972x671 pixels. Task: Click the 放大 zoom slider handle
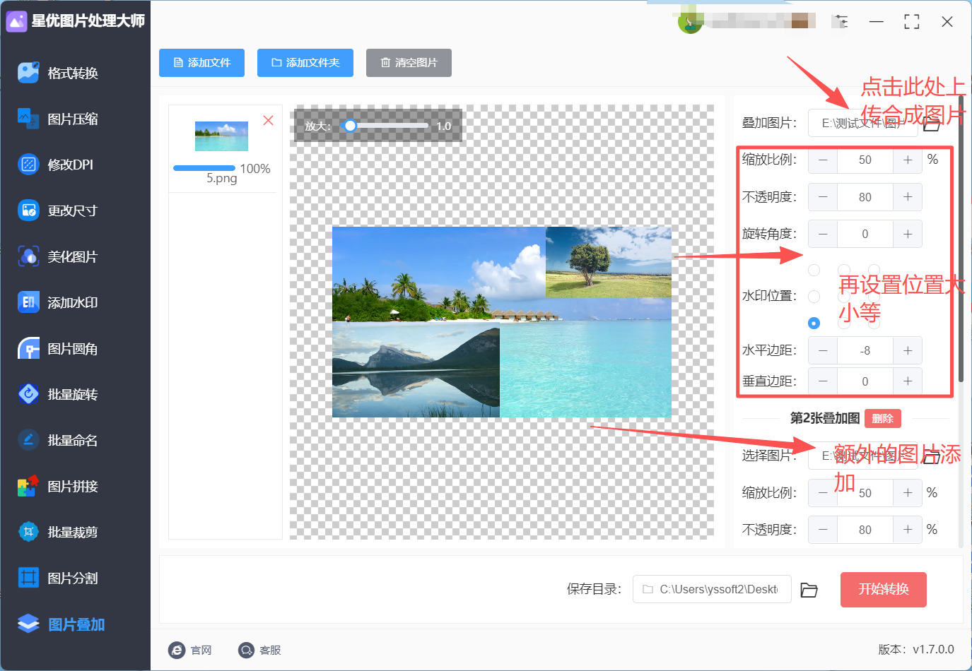point(350,126)
